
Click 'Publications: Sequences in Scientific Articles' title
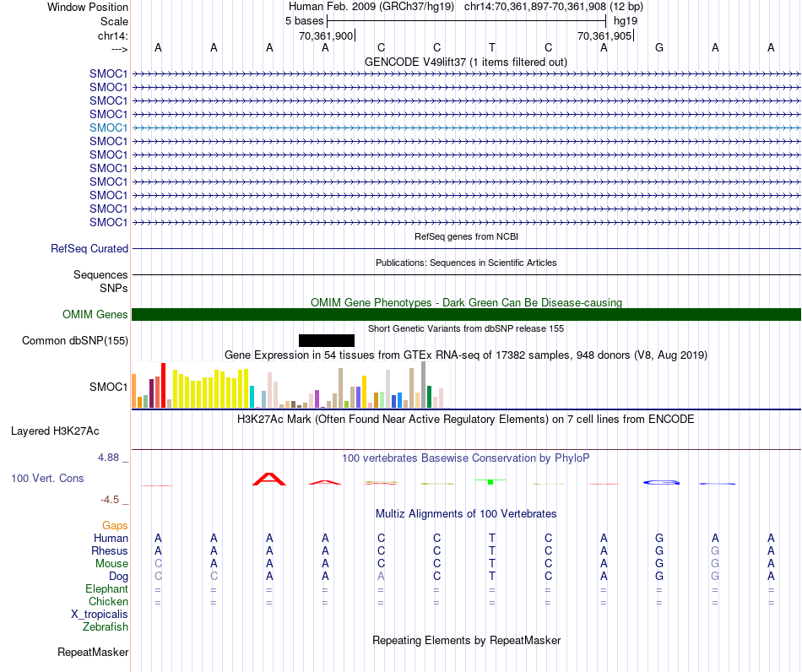(466, 263)
